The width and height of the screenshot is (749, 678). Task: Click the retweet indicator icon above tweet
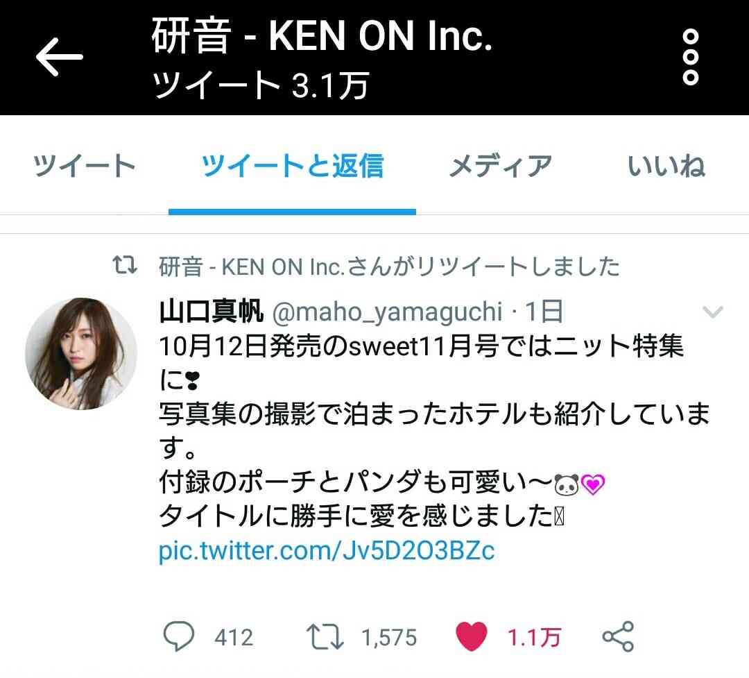125,265
